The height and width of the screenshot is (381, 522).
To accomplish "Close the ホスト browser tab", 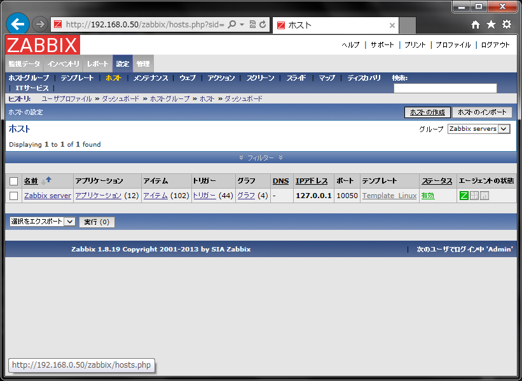I will coord(392,25).
